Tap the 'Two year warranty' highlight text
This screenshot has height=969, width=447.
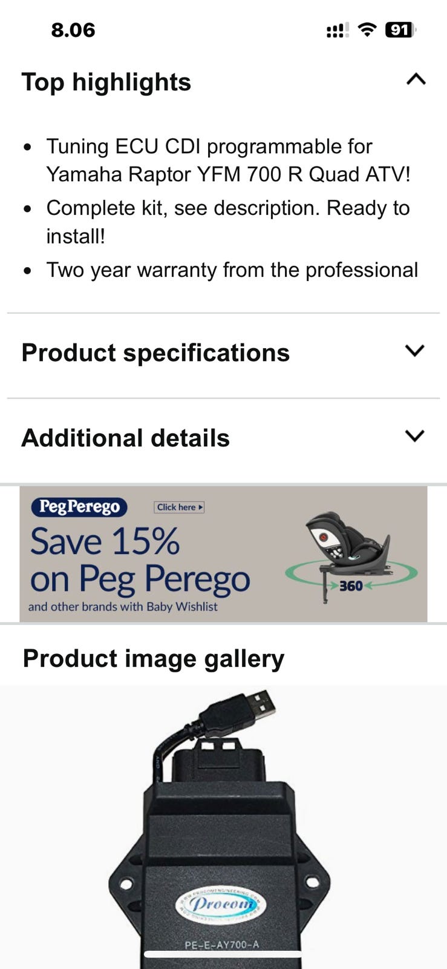tap(232, 270)
